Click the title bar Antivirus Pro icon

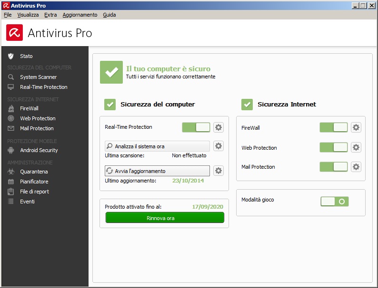click(x=6, y=6)
